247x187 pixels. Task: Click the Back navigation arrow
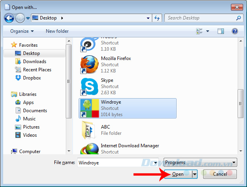click(x=9, y=18)
